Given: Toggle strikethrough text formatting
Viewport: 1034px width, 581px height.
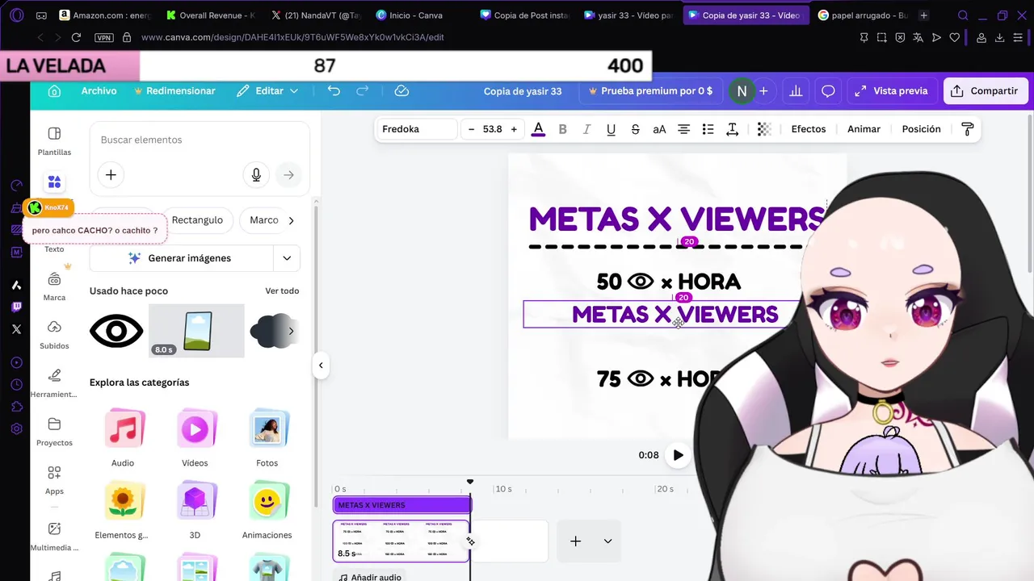Looking at the screenshot, I should pyautogui.click(x=636, y=129).
